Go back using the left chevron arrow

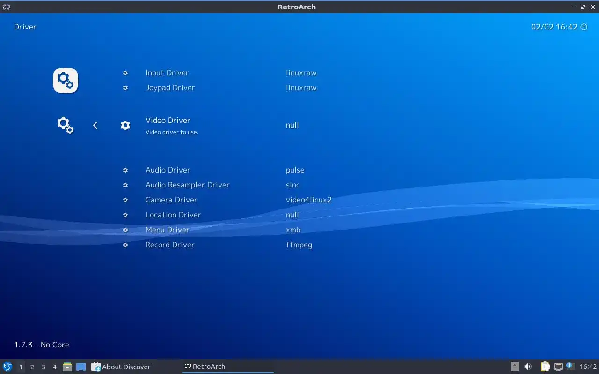[95, 125]
